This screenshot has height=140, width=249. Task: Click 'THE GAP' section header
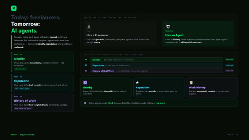[114, 54]
